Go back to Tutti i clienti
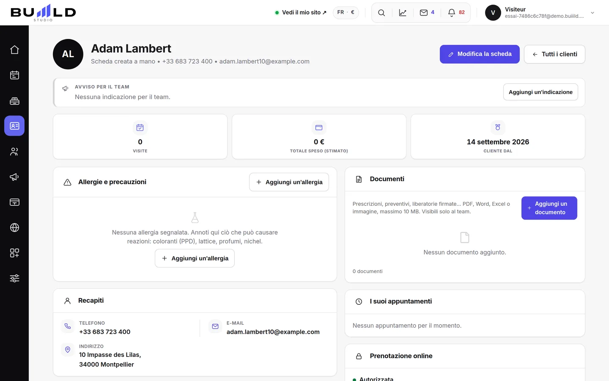 click(554, 54)
